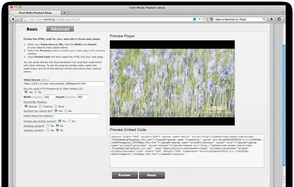Open the URL history dropdown arrow

click(x=200, y=19)
